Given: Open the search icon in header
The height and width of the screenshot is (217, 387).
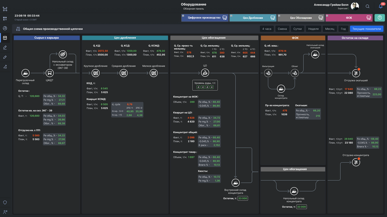Looking at the screenshot, I should click(x=367, y=7).
